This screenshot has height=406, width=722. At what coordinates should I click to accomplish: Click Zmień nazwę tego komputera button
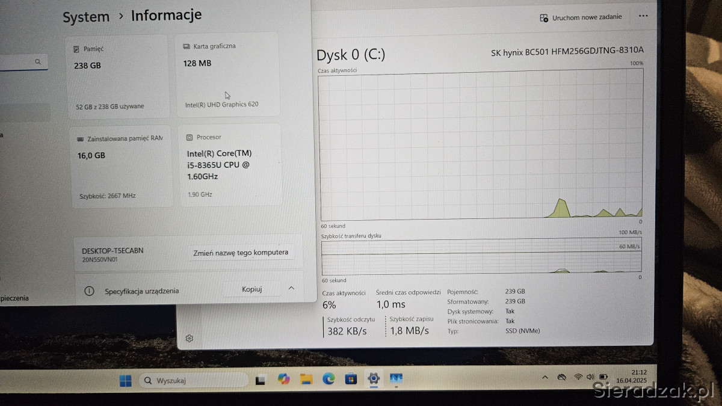(x=241, y=253)
